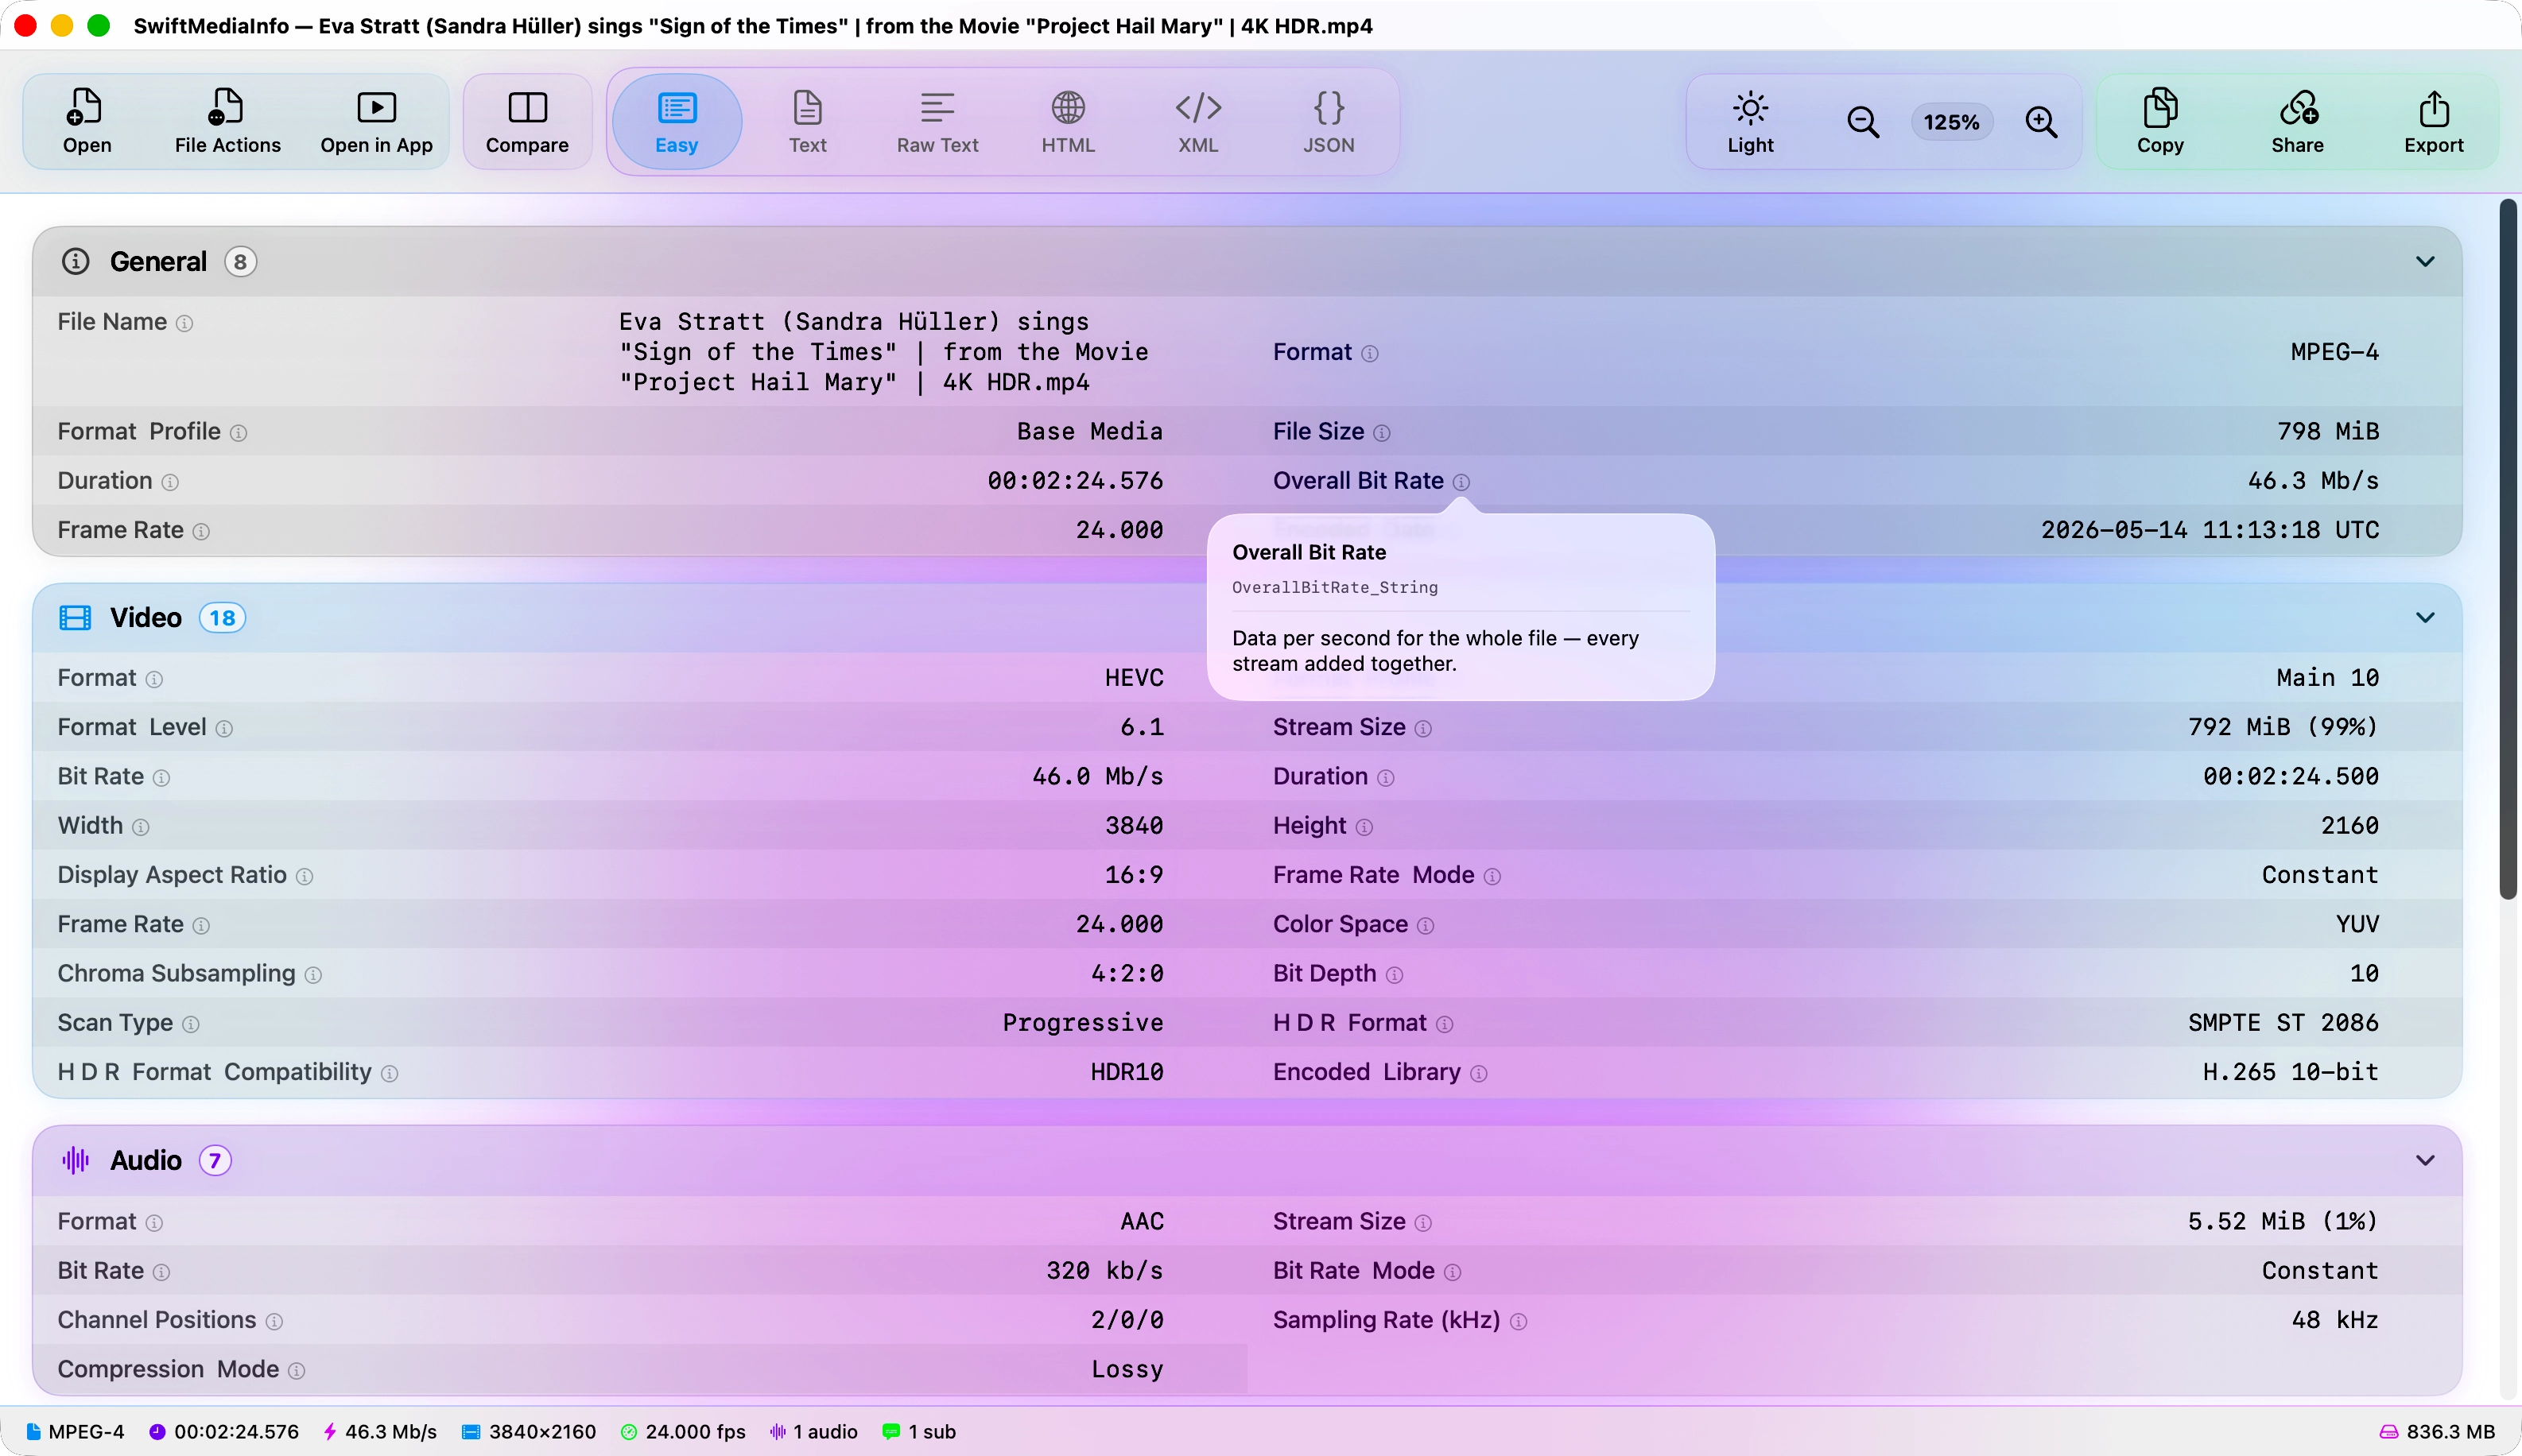Show info for Encoded Library

pos(1477,1073)
